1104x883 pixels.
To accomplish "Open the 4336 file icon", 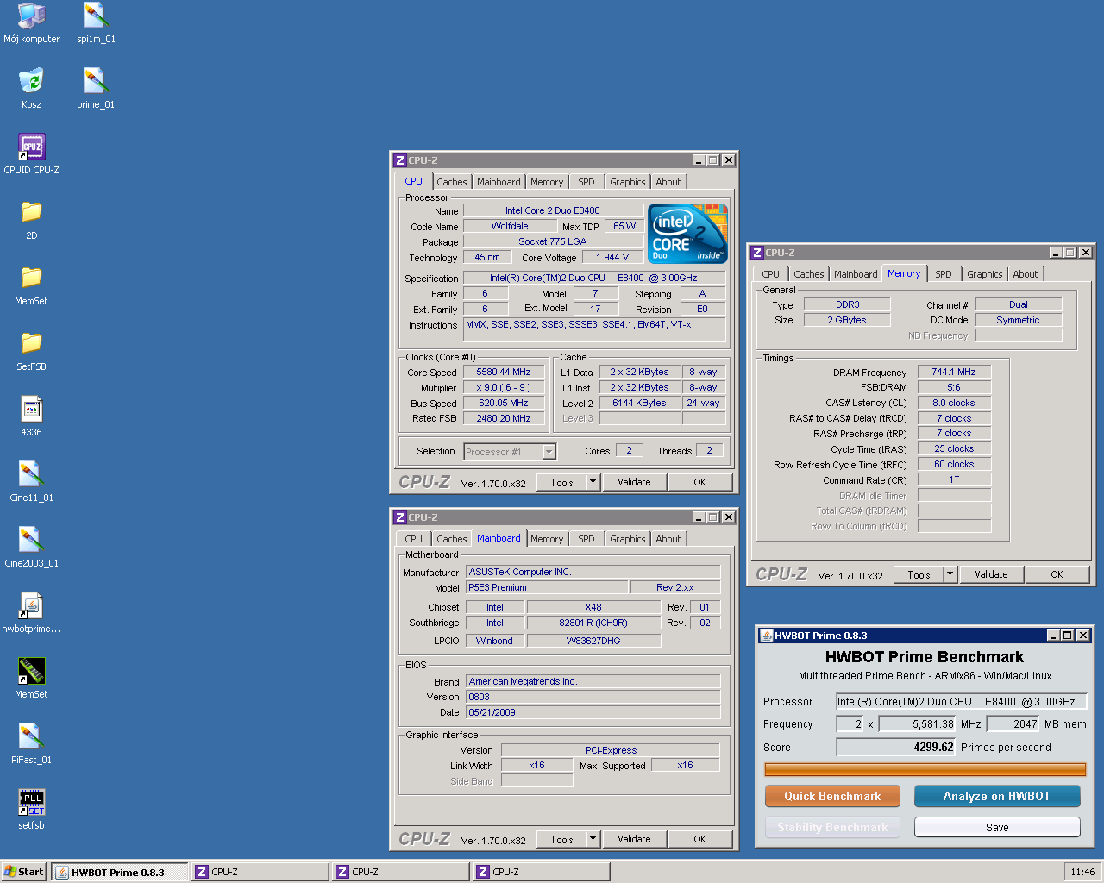I will click(x=31, y=416).
